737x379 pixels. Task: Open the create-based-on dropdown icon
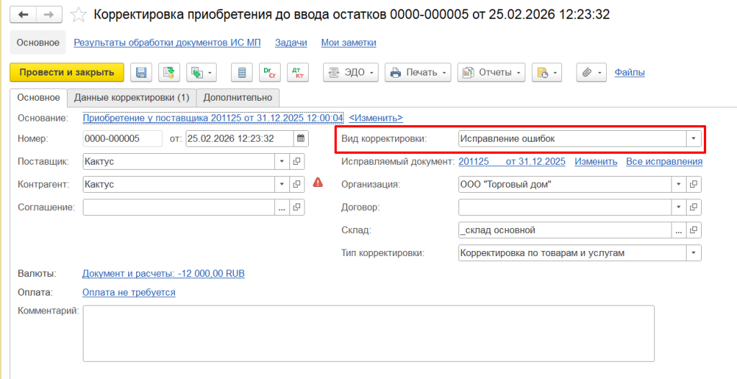(x=201, y=73)
